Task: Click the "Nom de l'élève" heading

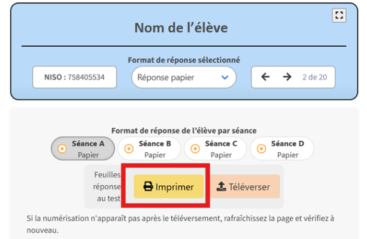Action: point(184,28)
